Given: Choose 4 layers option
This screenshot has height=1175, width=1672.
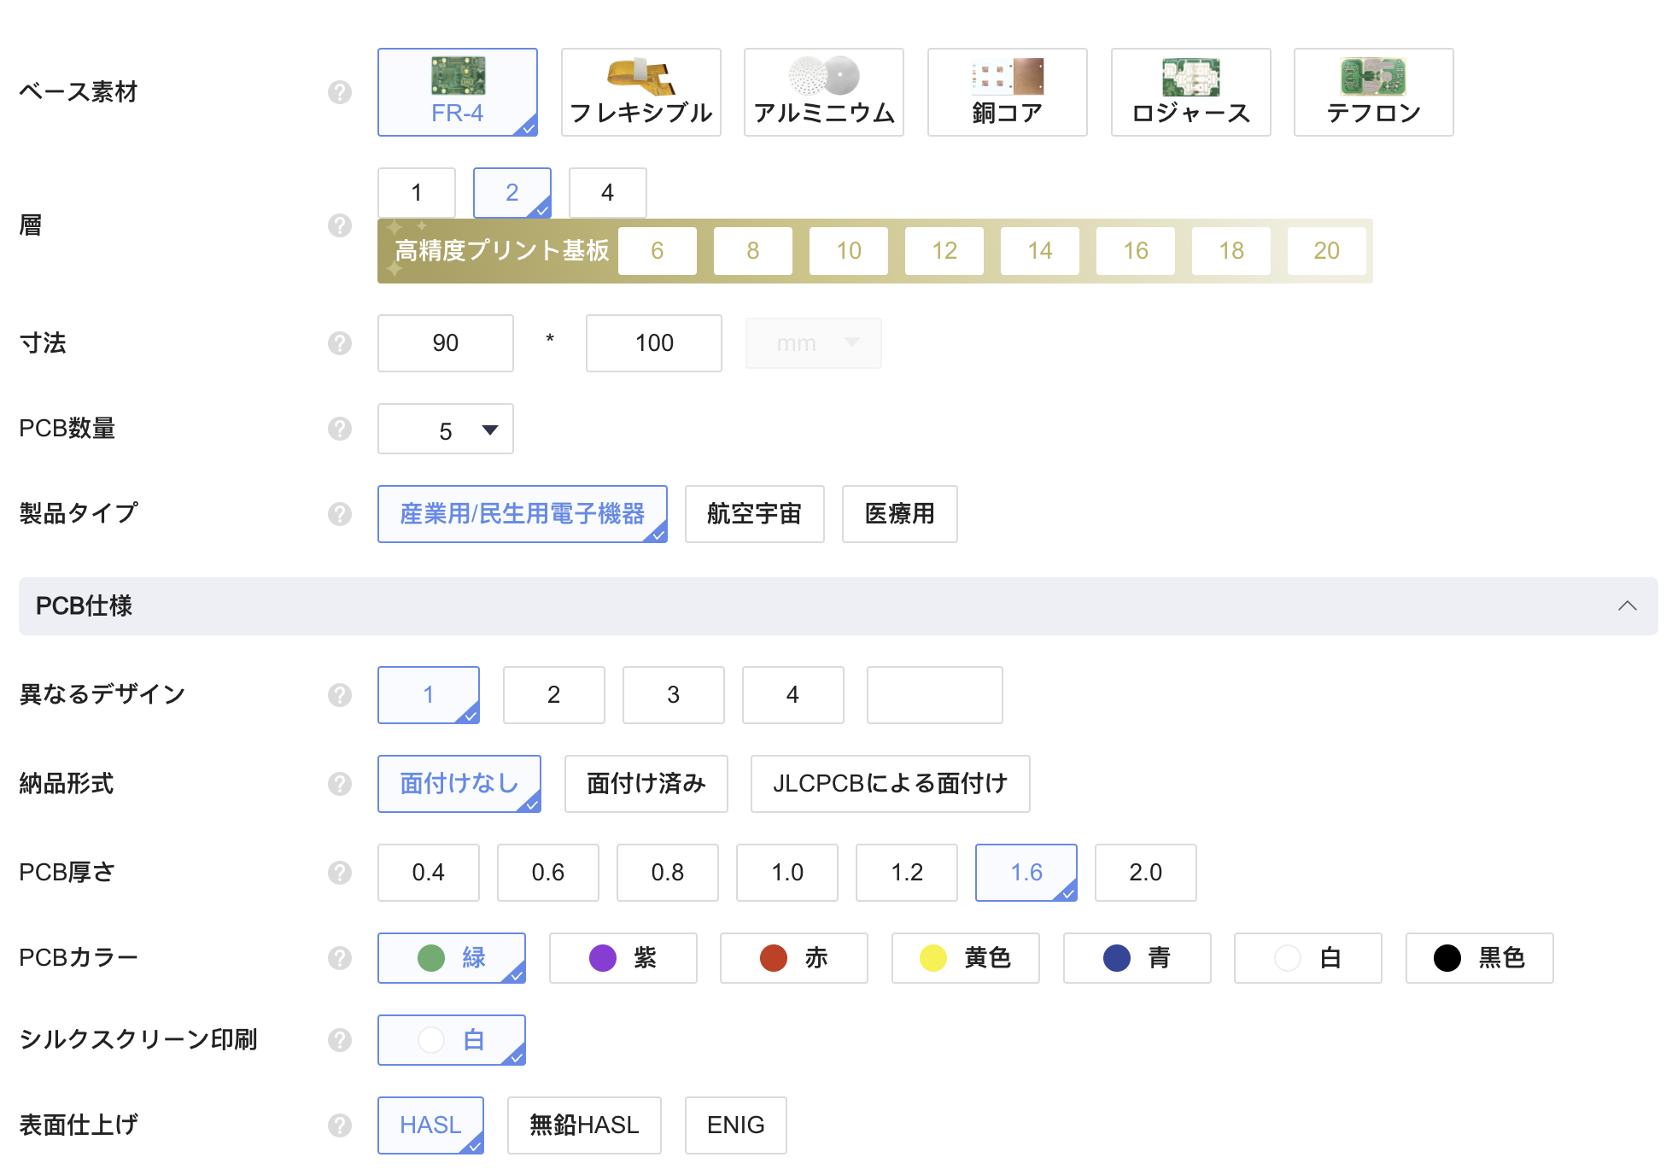Looking at the screenshot, I should pos(608,193).
